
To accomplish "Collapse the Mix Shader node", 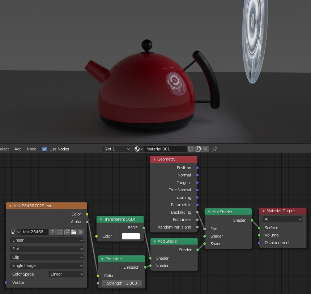I will click(209, 212).
